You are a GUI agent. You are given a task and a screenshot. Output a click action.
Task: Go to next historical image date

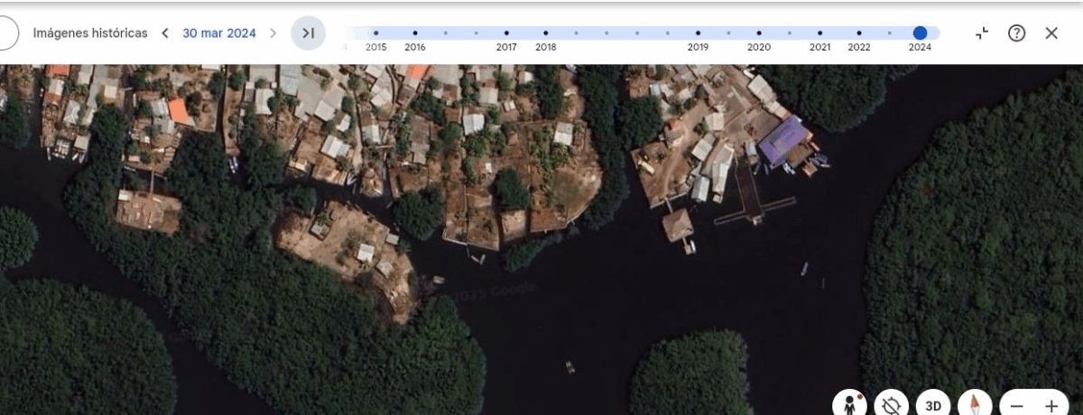pos(273,33)
